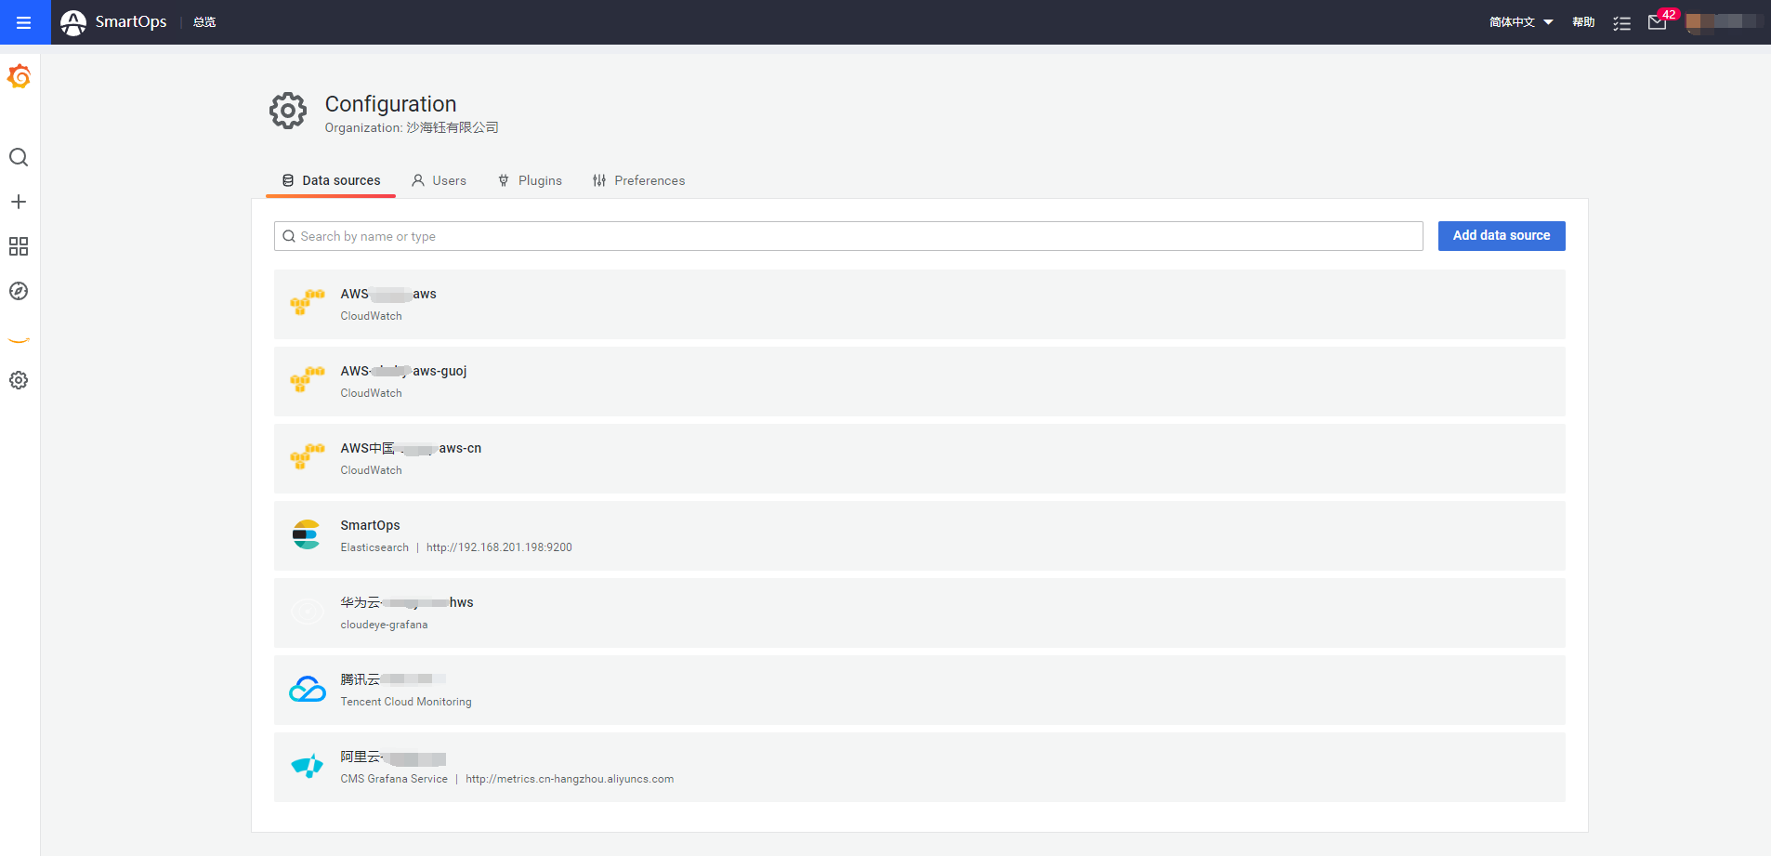Switch to the Users tab
Screen dimensions: 1771x856
click(x=439, y=180)
